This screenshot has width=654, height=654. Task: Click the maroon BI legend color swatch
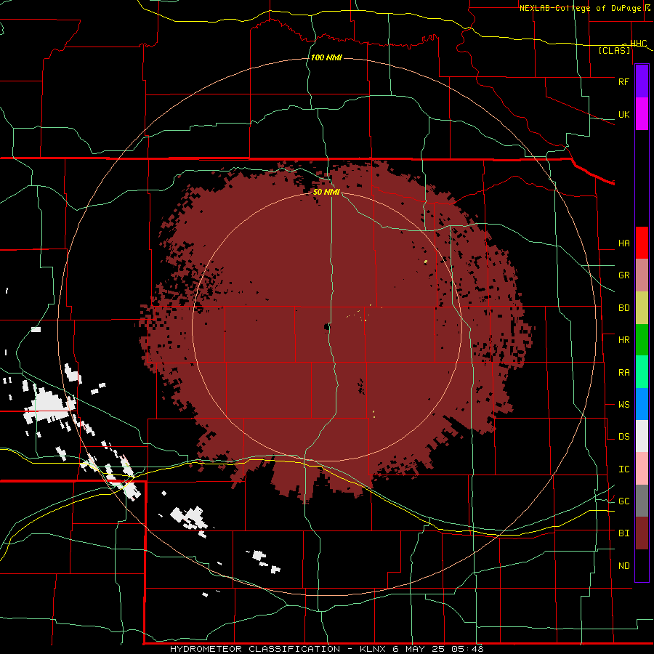pos(642,533)
